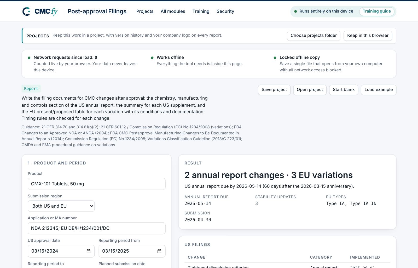Click the CMCfy logo icon
418x268 pixels.
click(26, 12)
